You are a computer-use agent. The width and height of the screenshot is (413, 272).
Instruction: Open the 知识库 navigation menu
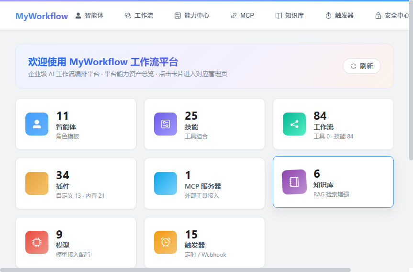[290, 15]
